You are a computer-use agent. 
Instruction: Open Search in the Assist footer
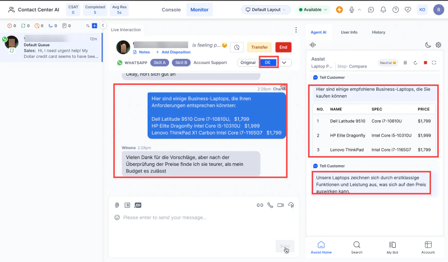(x=357, y=248)
